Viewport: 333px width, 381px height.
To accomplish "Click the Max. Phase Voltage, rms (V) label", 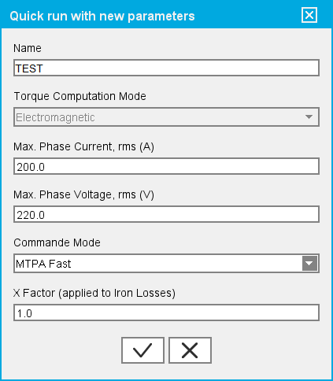I will point(83,194).
